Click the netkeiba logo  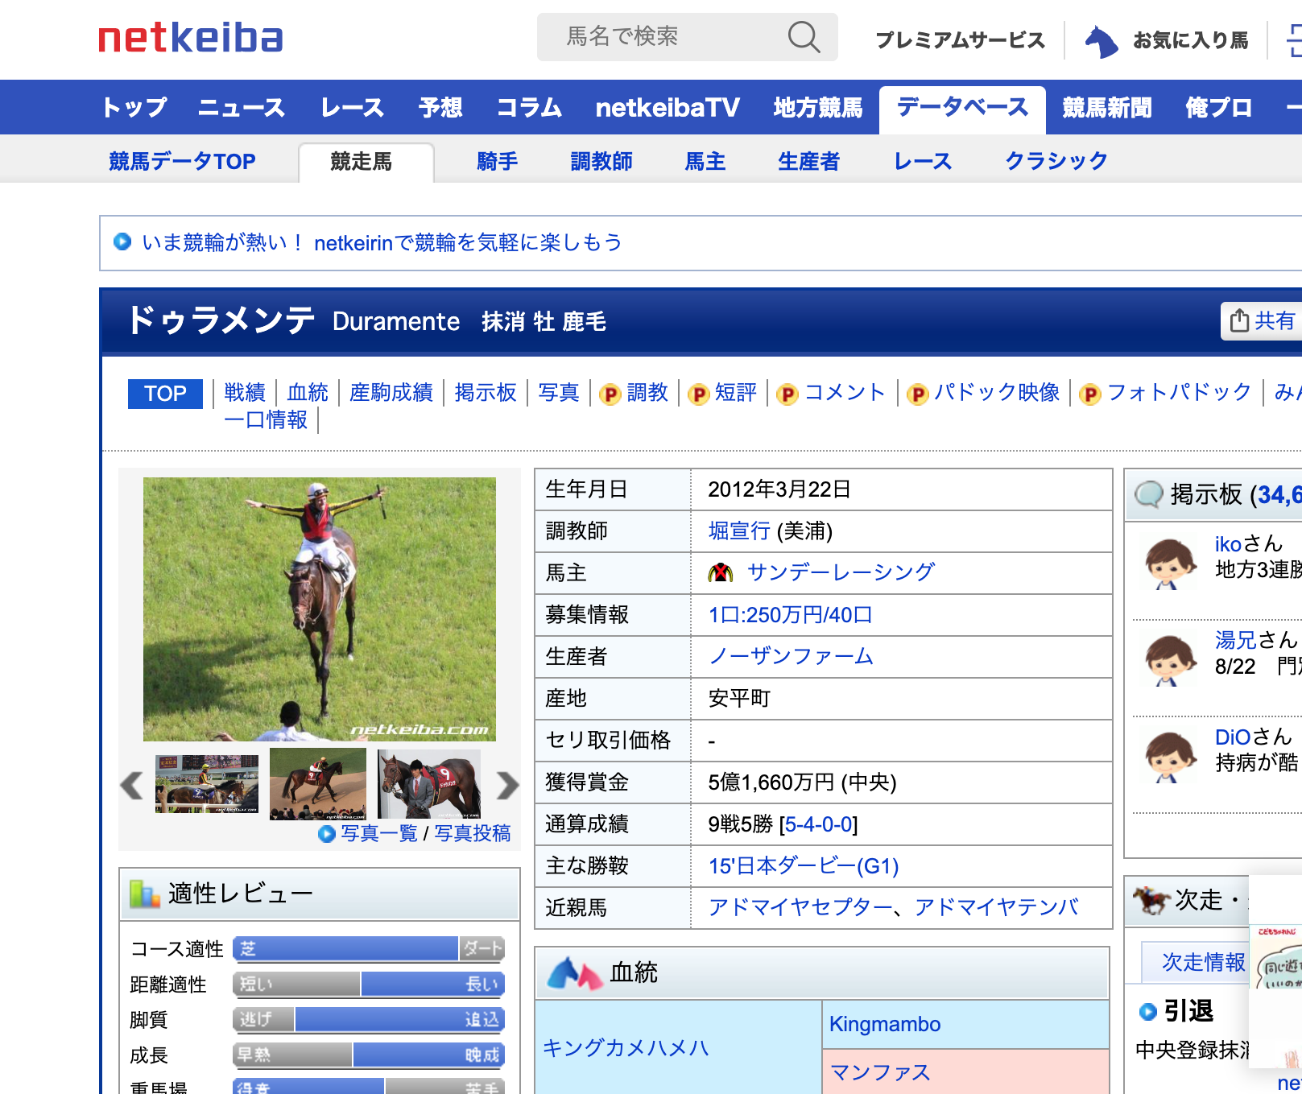pyautogui.click(x=191, y=38)
